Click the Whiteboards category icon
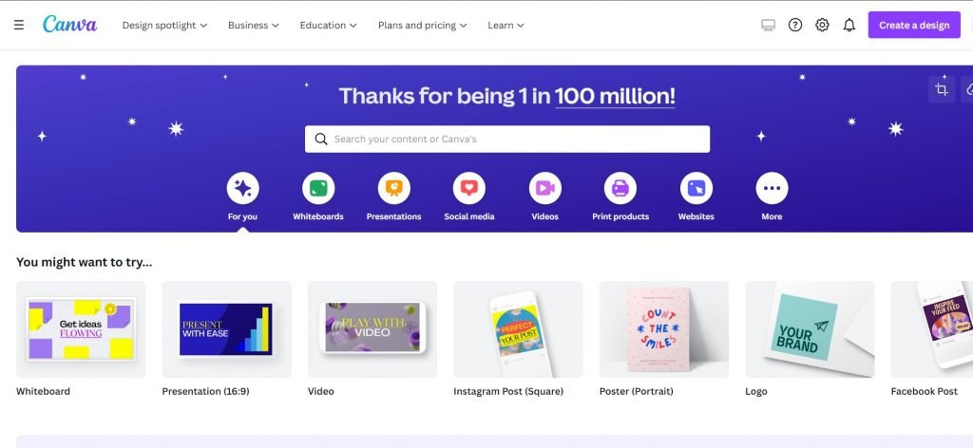Screen dimensions: 973x448 pyautogui.click(x=318, y=189)
